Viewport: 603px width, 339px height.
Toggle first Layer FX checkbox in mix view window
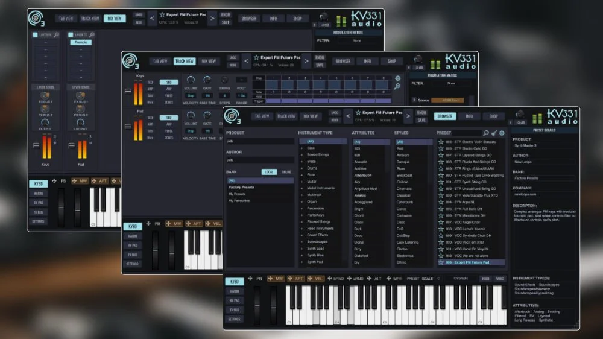pos(36,34)
